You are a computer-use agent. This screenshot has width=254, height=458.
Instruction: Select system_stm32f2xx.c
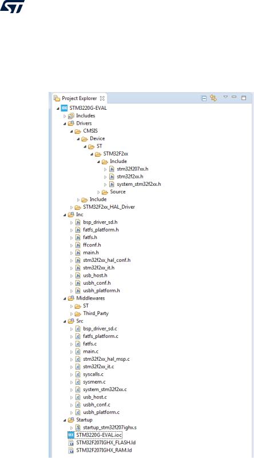(x=105, y=389)
